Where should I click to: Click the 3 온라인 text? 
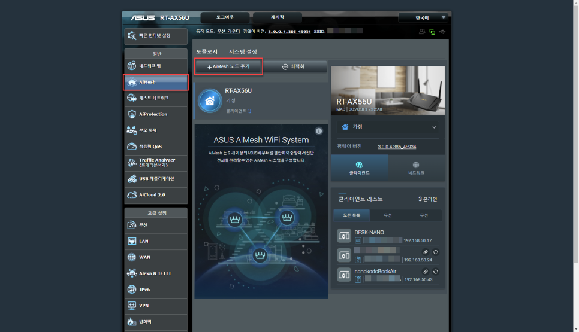coord(427,199)
